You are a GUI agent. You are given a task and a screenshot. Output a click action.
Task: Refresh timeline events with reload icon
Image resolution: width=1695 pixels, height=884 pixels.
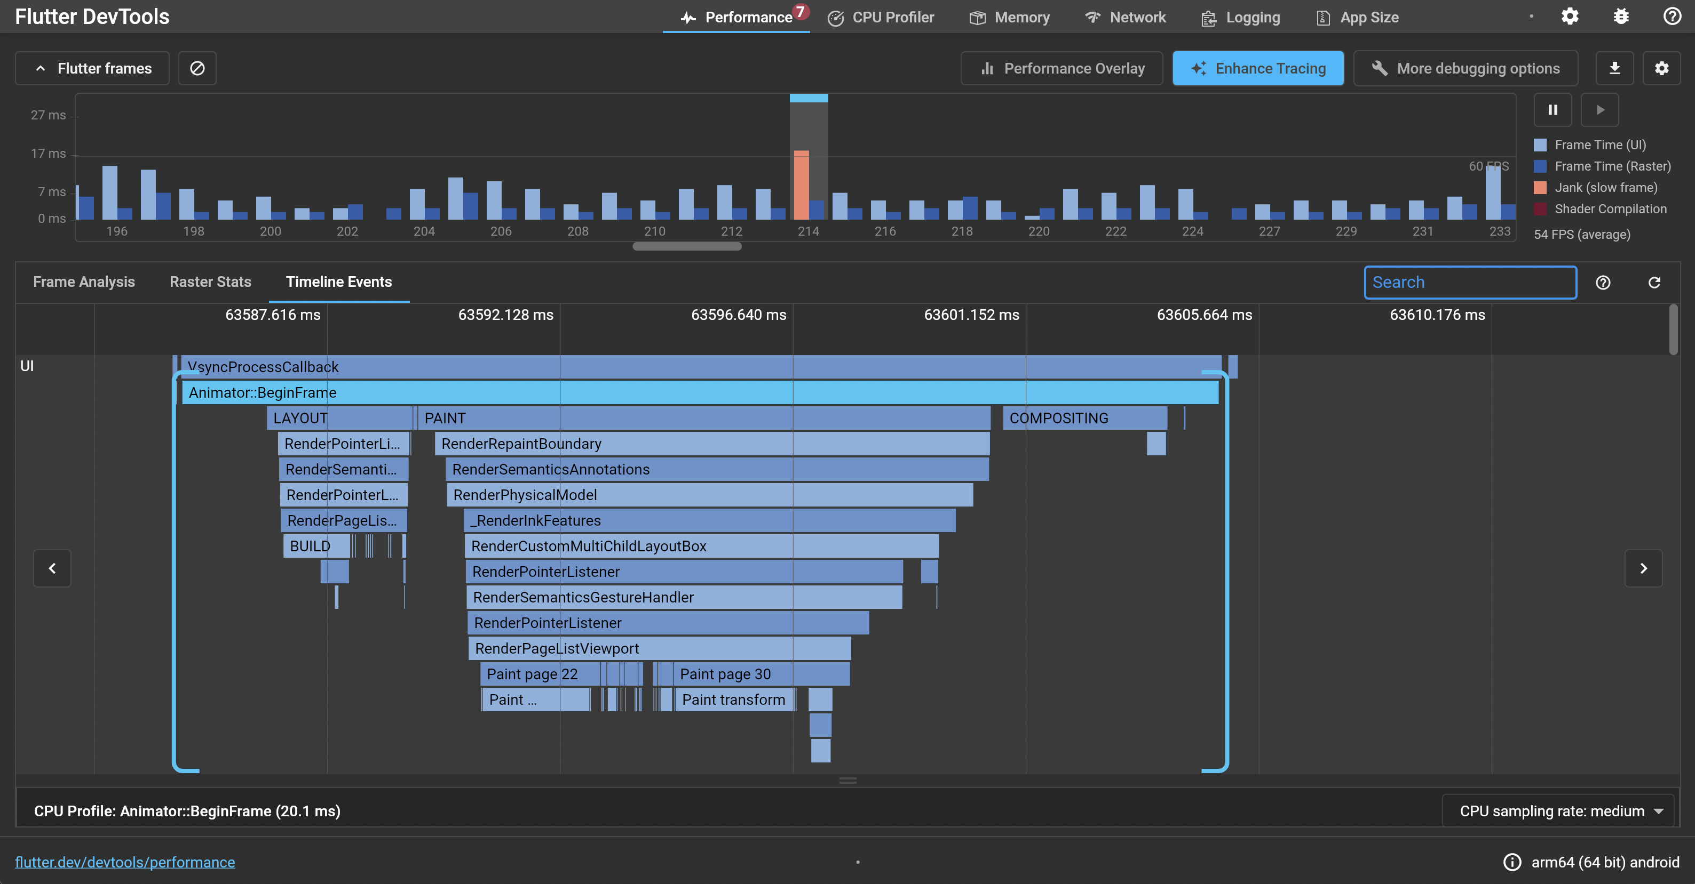(x=1654, y=283)
